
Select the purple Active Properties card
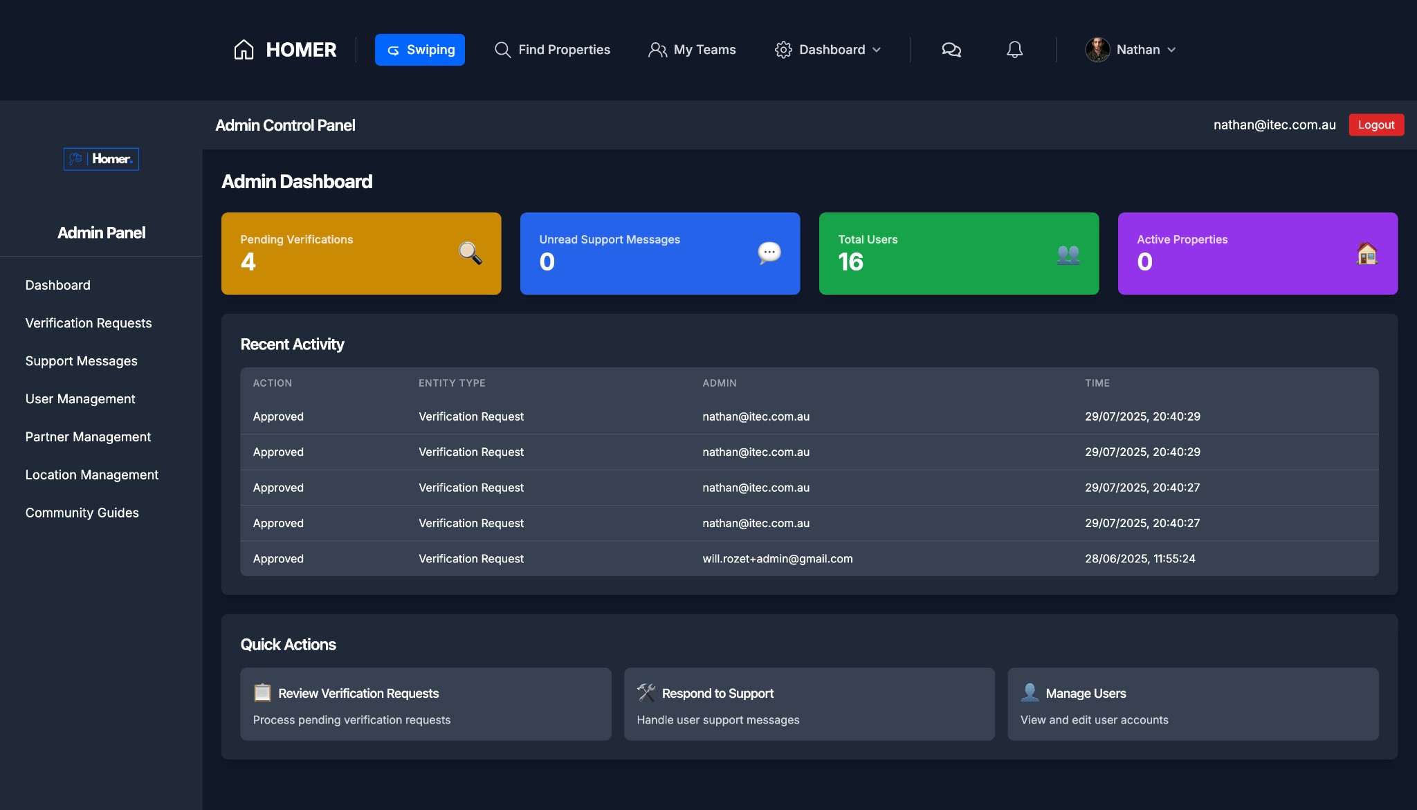1257,253
